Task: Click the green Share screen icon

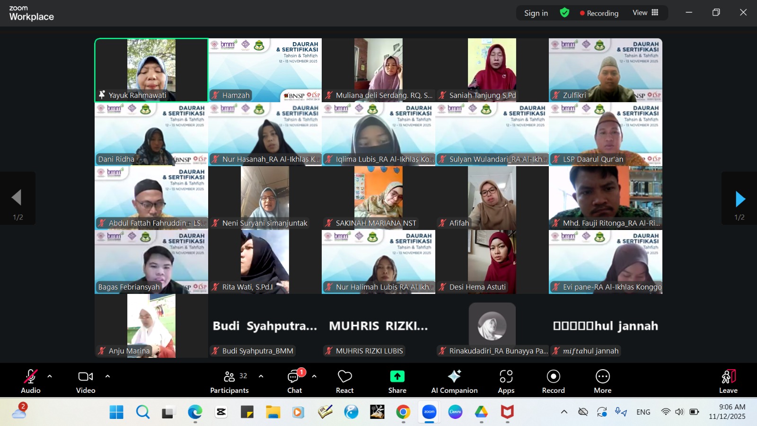Action: coord(397,377)
